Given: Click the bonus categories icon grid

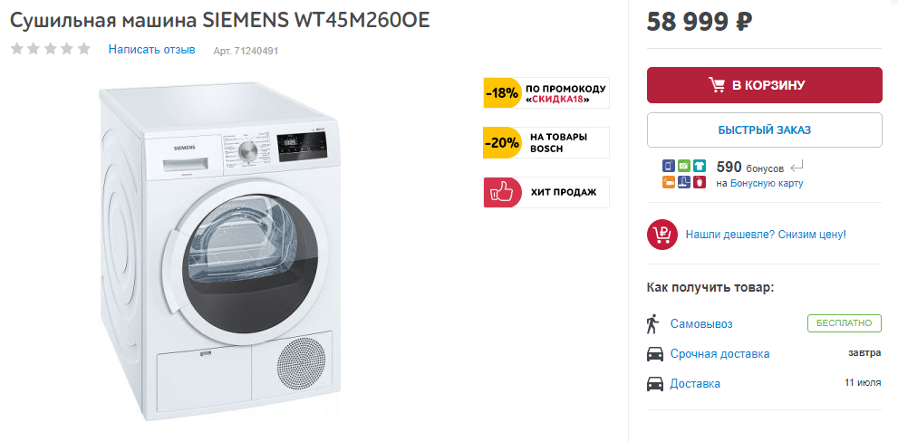Looking at the screenshot, I should 684,174.
